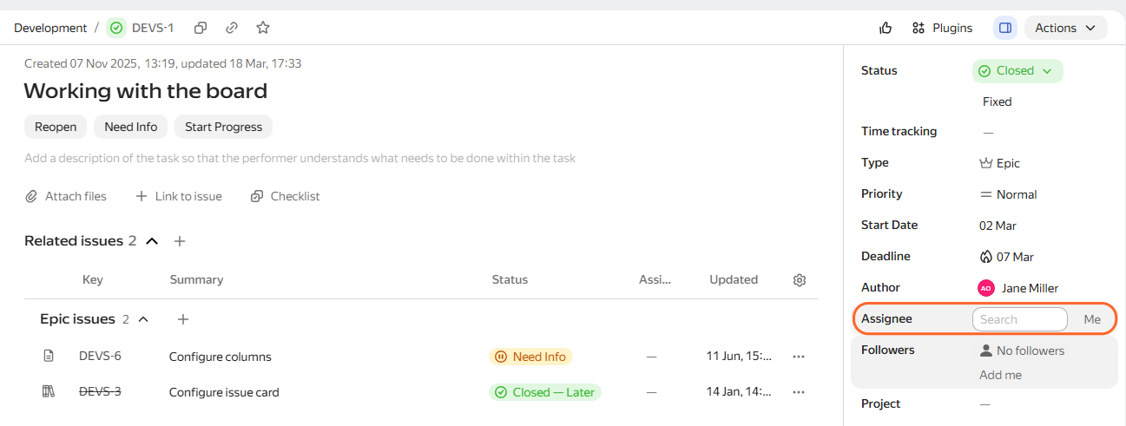Click the Reopen button
The width and height of the screenshot is (1126, 426).
[x=56, y=127]
